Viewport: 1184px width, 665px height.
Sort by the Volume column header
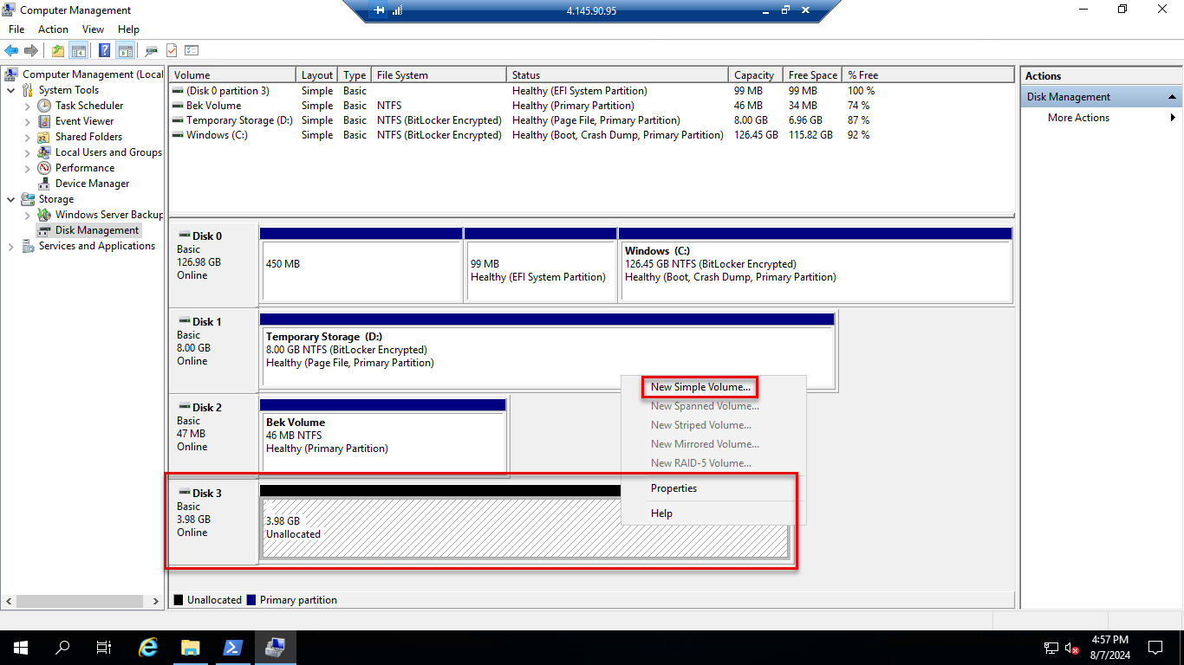coord(232,75)
